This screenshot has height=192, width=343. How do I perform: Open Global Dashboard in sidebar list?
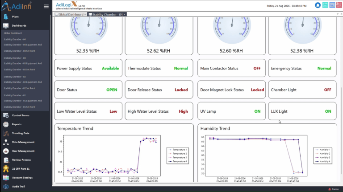tap(13, 33)
